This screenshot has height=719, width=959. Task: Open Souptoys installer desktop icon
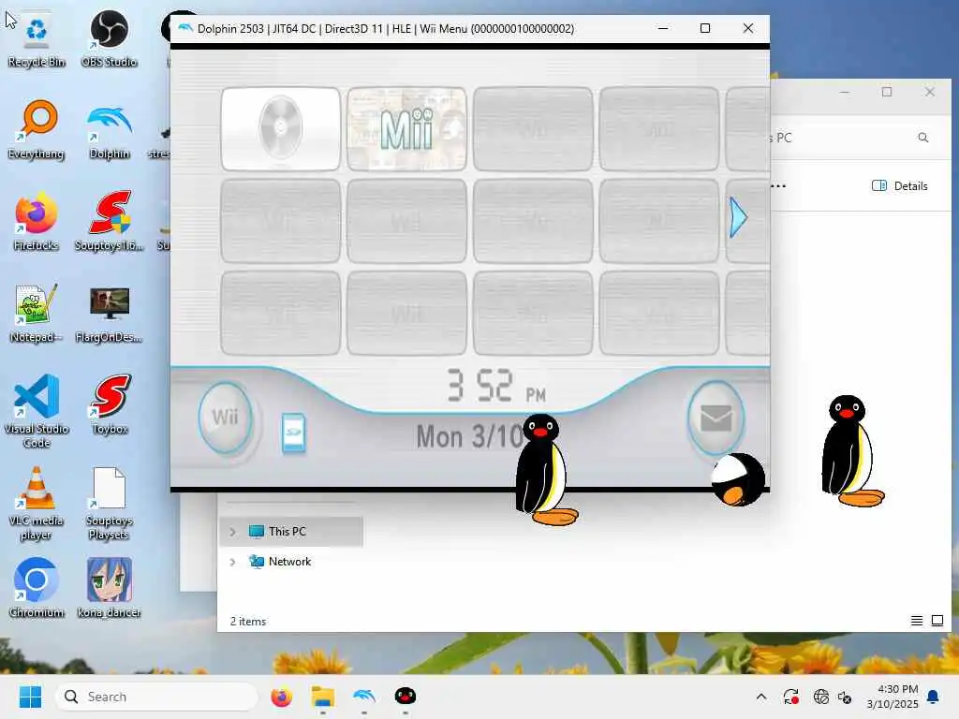click(109, 221)
